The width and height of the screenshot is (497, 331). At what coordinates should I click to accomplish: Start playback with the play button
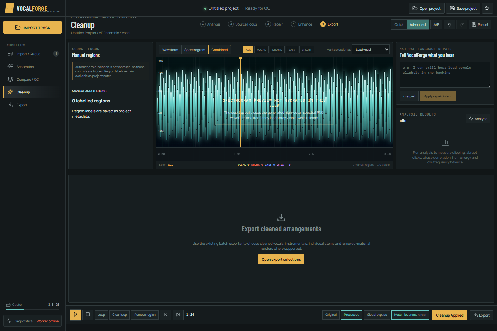(76, 314)
